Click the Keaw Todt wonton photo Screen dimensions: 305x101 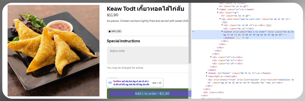coord(54,50)
